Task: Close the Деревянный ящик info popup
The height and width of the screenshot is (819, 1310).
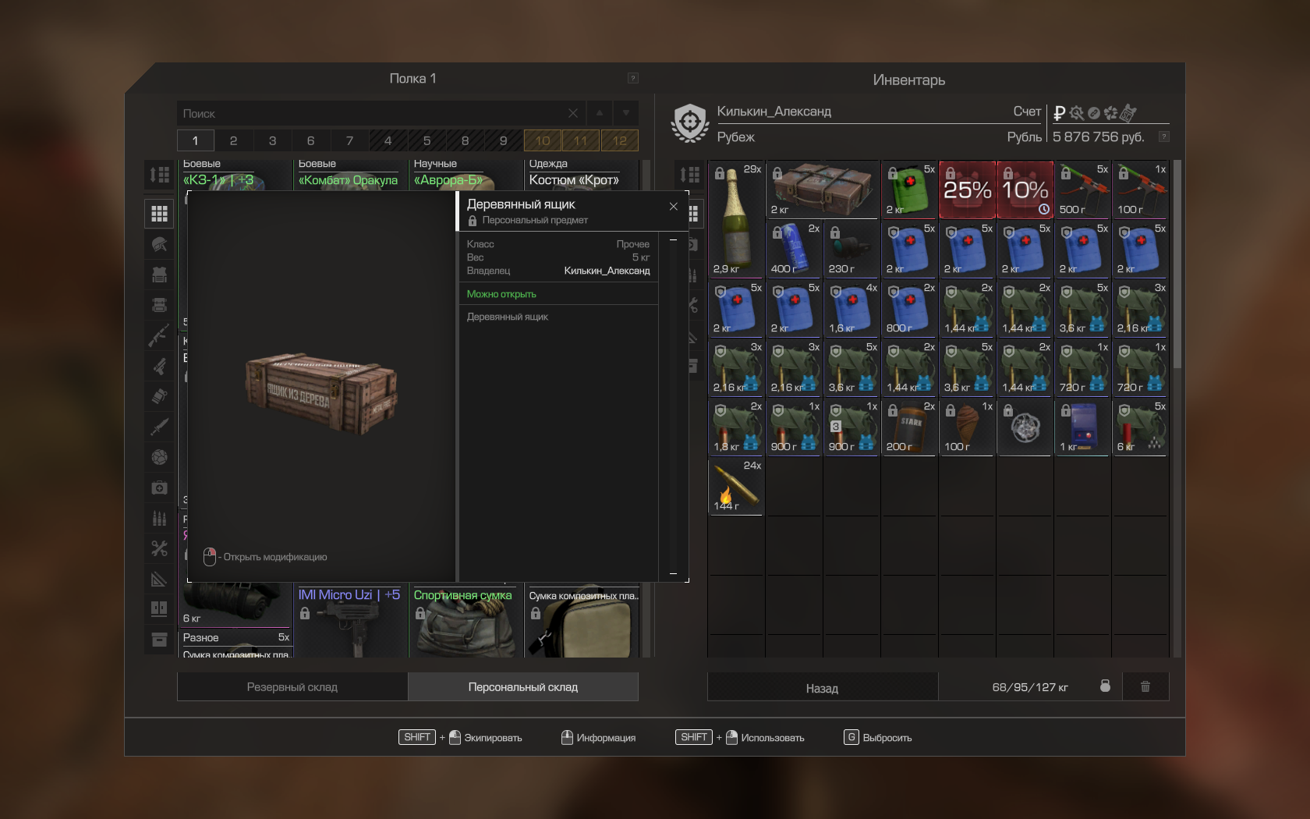Action: [x=674, y=207]
